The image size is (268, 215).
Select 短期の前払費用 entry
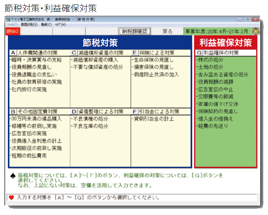pos(28,156)
